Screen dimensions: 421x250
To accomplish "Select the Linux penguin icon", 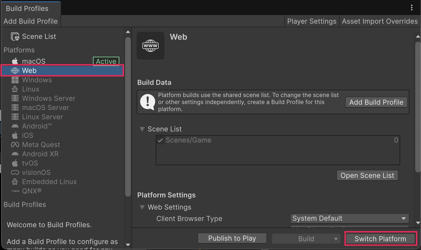I will (15, 89).
